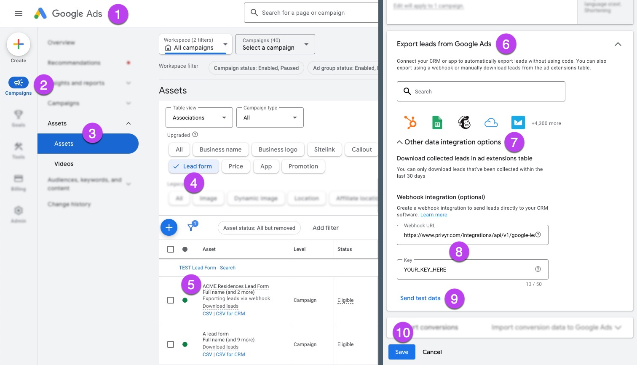The image size is (637, 365).
Task: Select the Sitelink asset tab
Action: coord(324,149)
